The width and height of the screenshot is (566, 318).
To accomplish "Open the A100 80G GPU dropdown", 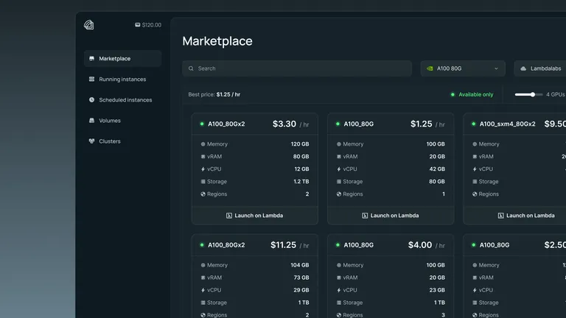I will tap(463, 68).
